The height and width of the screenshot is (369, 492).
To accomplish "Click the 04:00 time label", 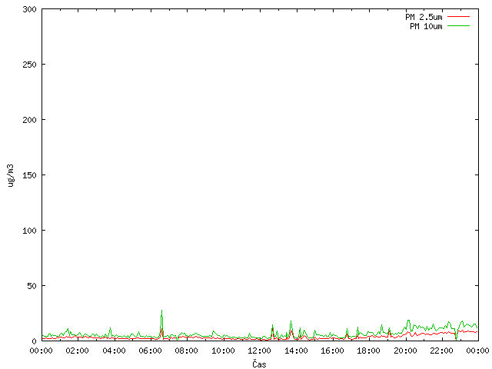I will 114,351.
